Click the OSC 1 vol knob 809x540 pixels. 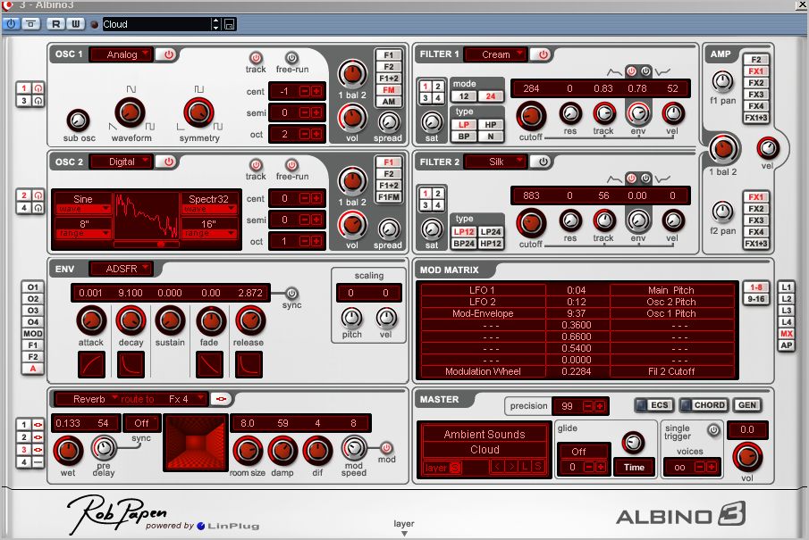[x=352, y=118]
